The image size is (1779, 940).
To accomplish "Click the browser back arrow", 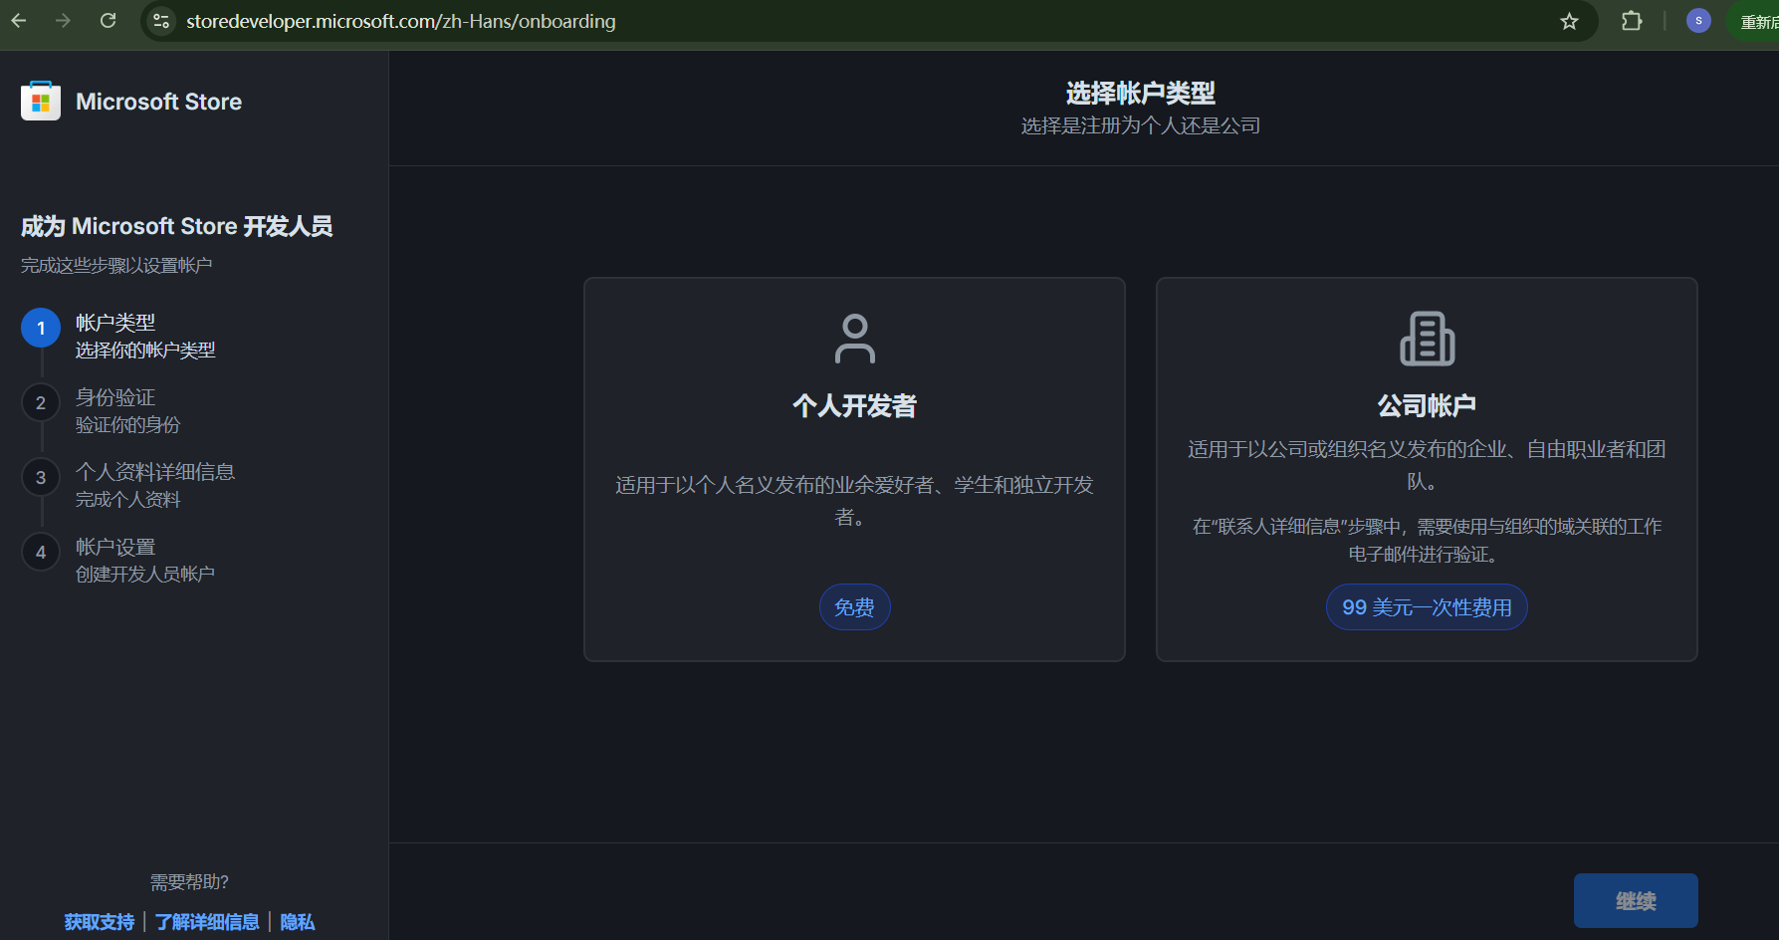I will [x=19, y=21].
